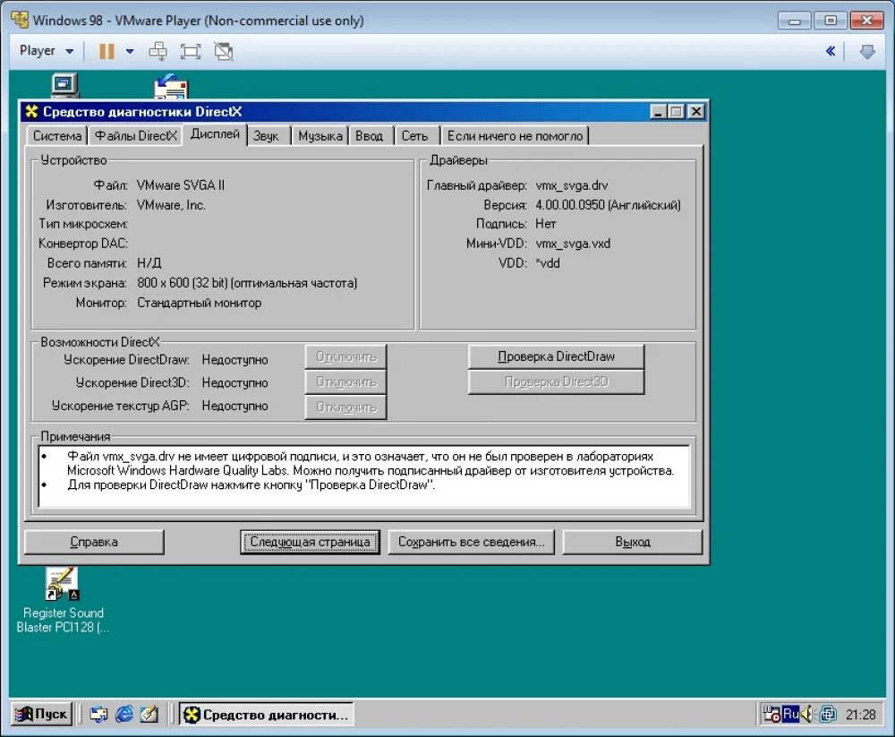Click the Отключить button for Ускорение текстур AGP
This screenshot has width=895, height=737.
point(345,407)
